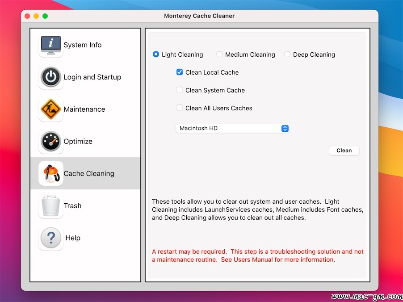Enable the Clean System Cache checkbox
Screen dimensions: 403x302
pos(180,90)
